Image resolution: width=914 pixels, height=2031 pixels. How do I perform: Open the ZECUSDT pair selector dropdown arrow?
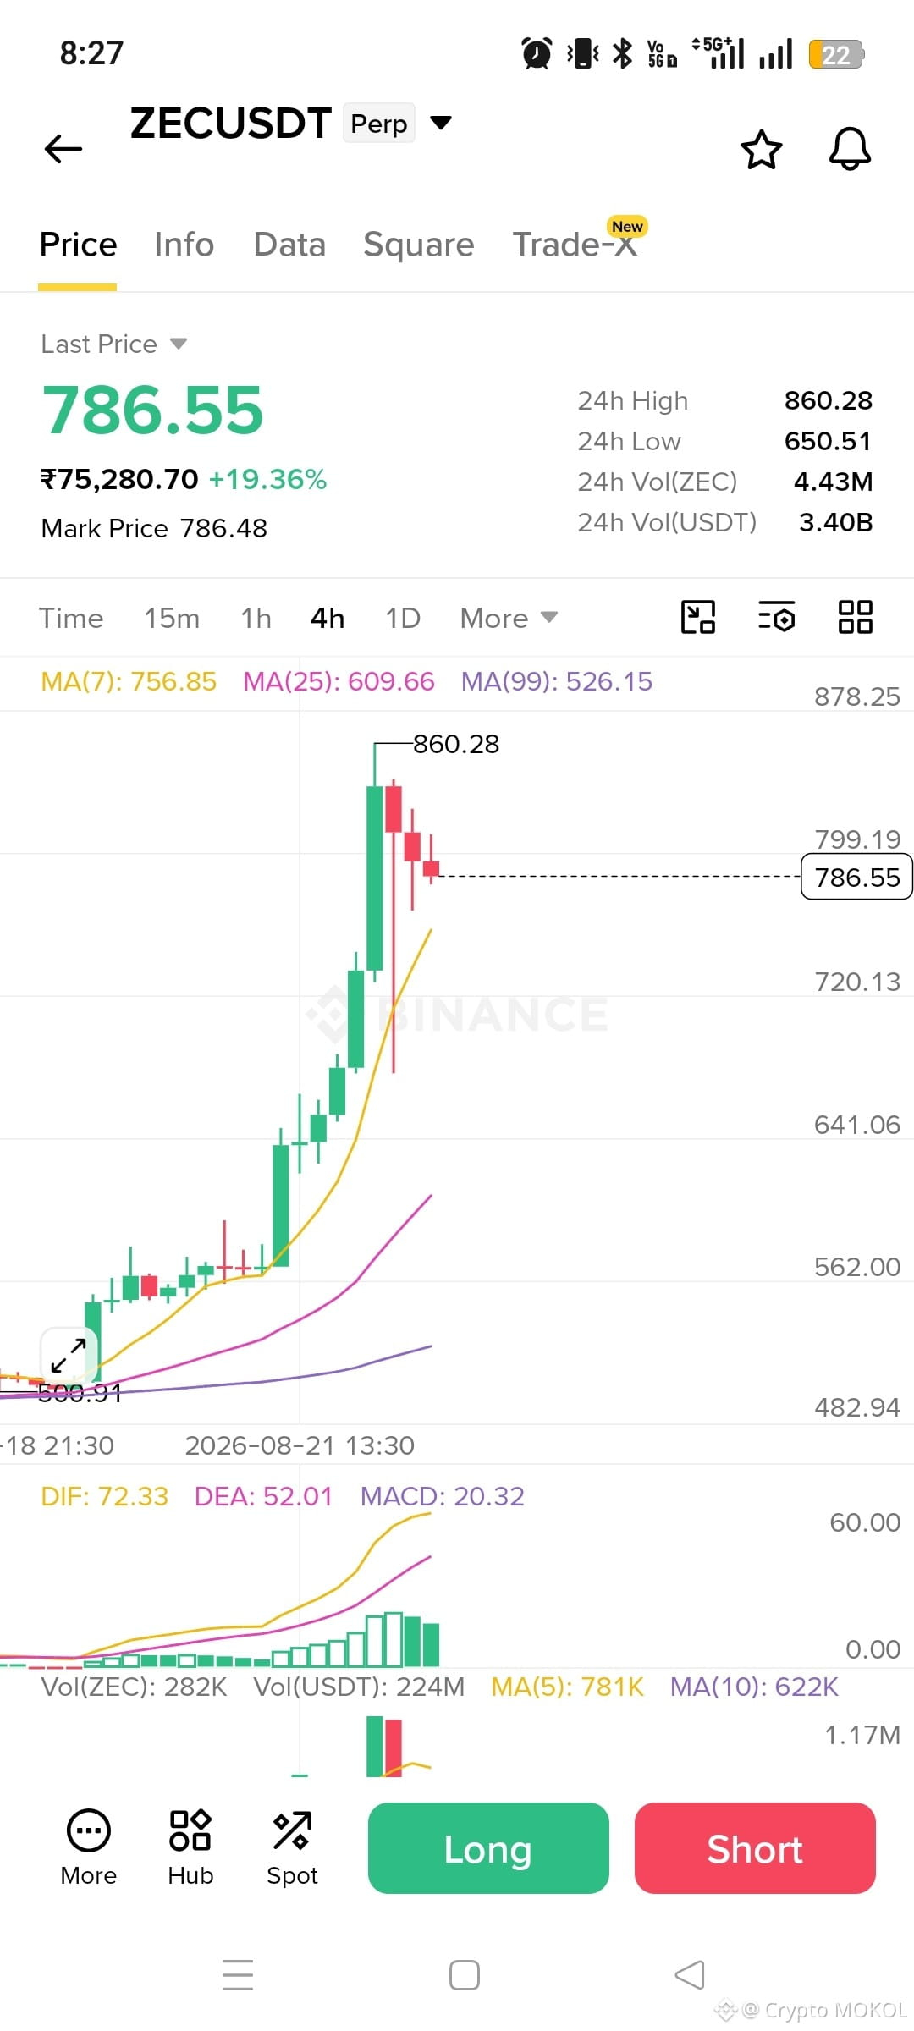point(441,123)
